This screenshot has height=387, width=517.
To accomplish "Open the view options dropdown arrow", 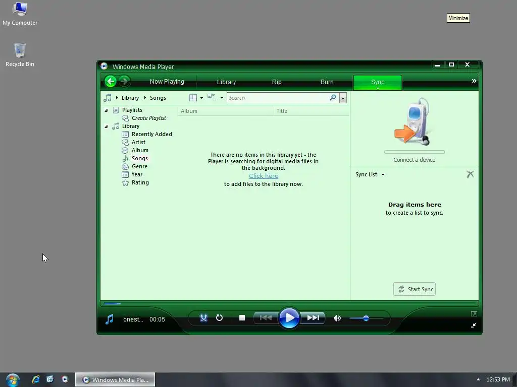I will click(x=222, y=98).
